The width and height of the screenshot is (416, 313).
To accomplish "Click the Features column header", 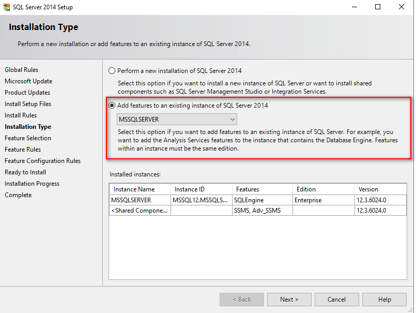I will [247, 189].
